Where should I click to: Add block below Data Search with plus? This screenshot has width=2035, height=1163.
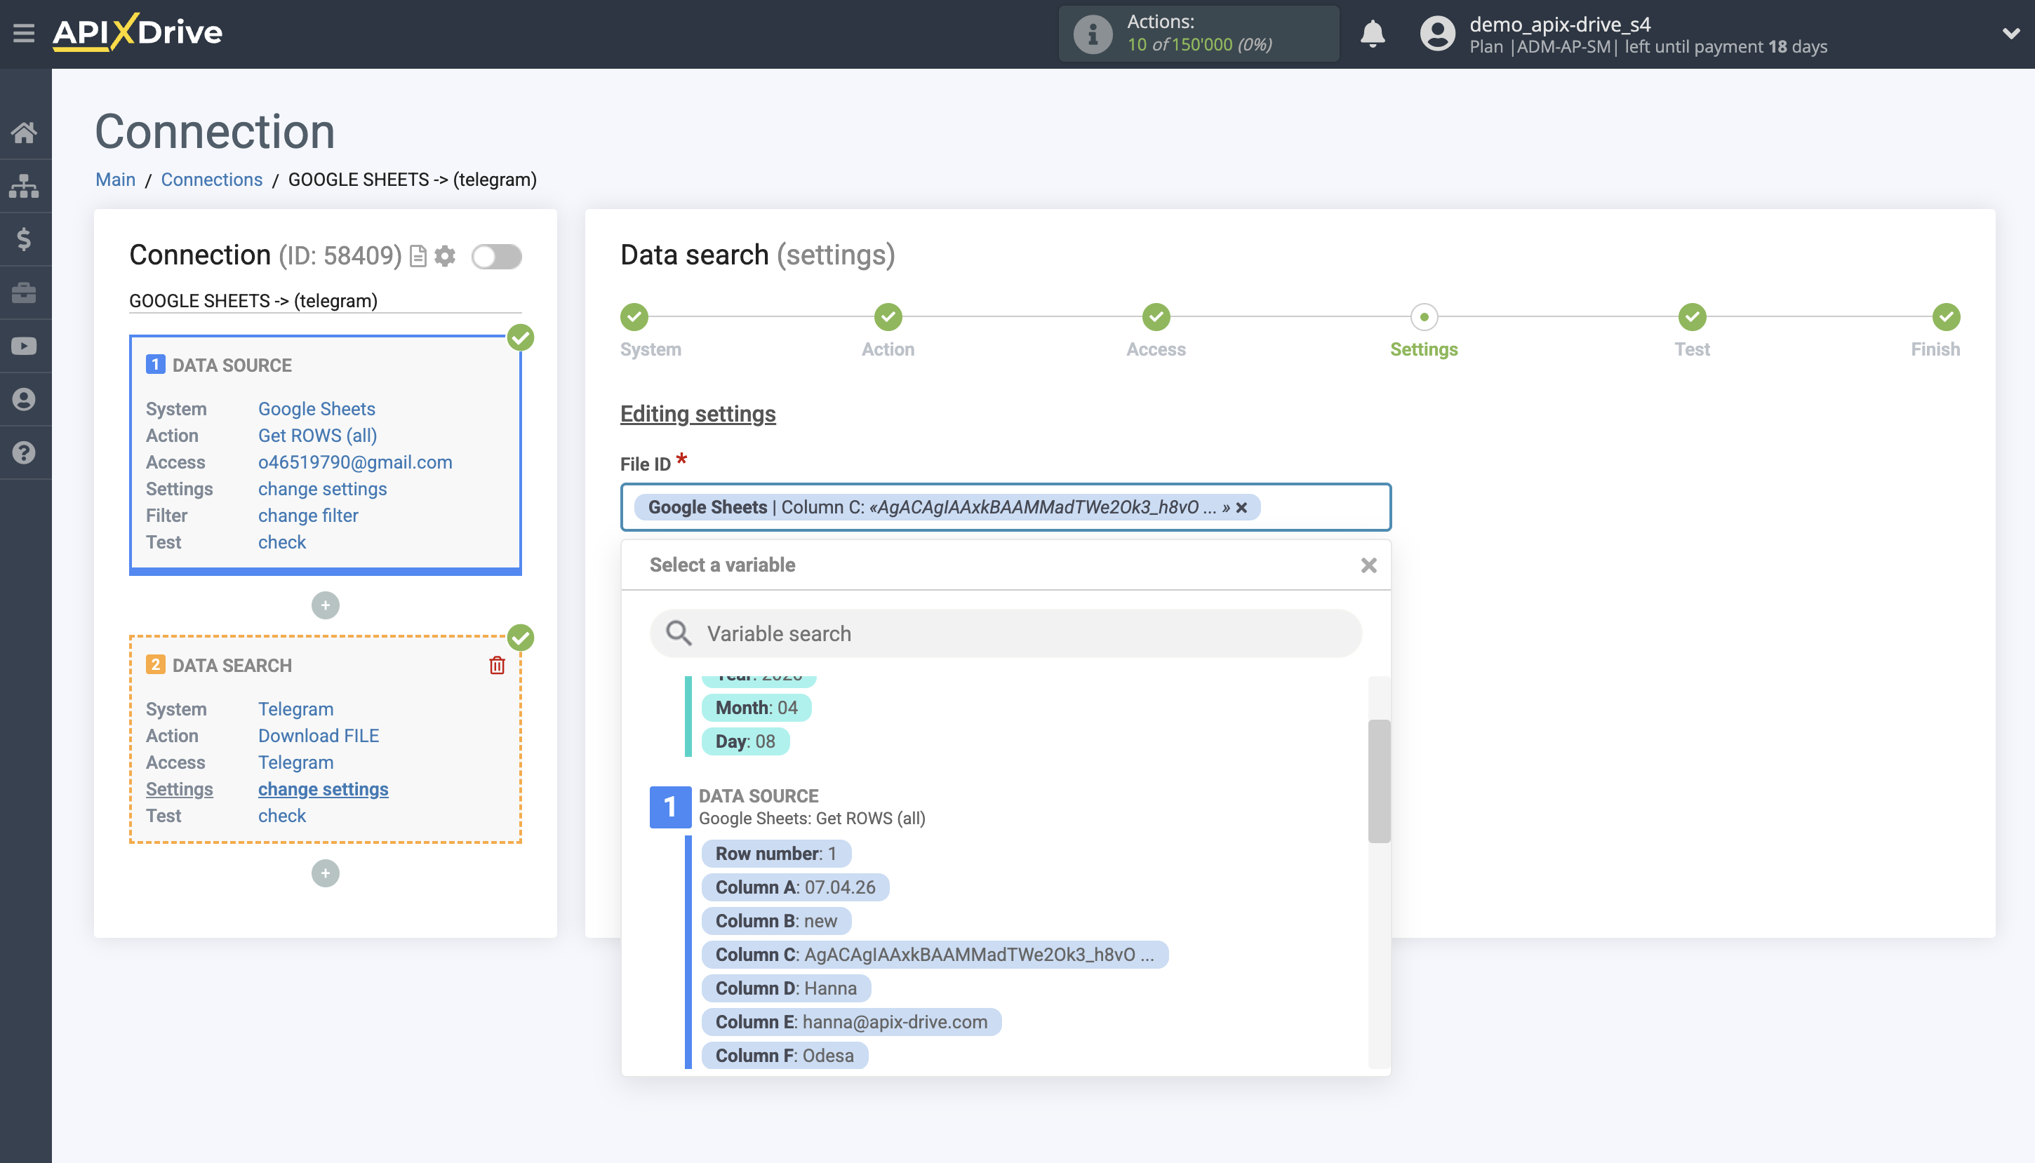(x=325, y=873)
